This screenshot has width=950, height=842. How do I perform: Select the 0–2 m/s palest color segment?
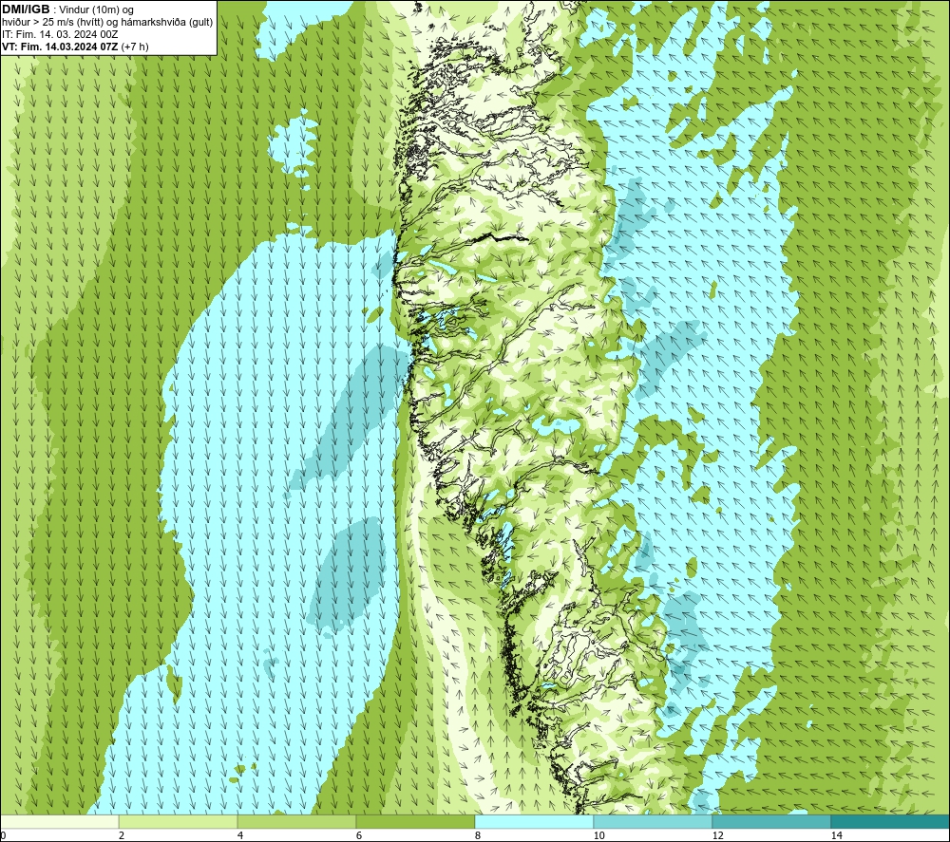coord(59,821)
